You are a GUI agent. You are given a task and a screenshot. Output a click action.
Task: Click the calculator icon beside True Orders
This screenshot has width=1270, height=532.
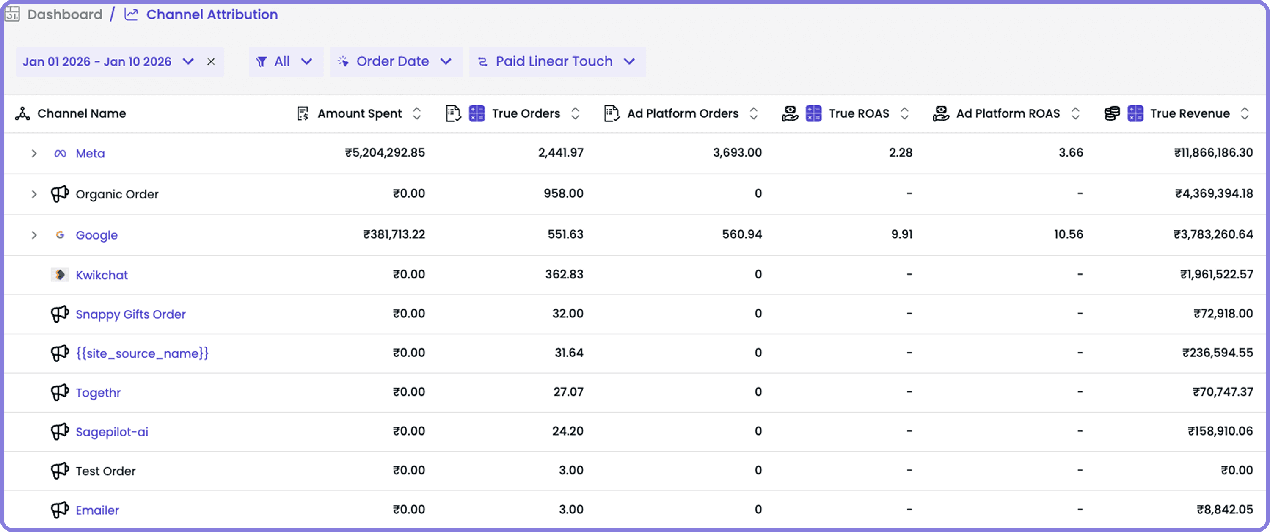coord(476,113)
